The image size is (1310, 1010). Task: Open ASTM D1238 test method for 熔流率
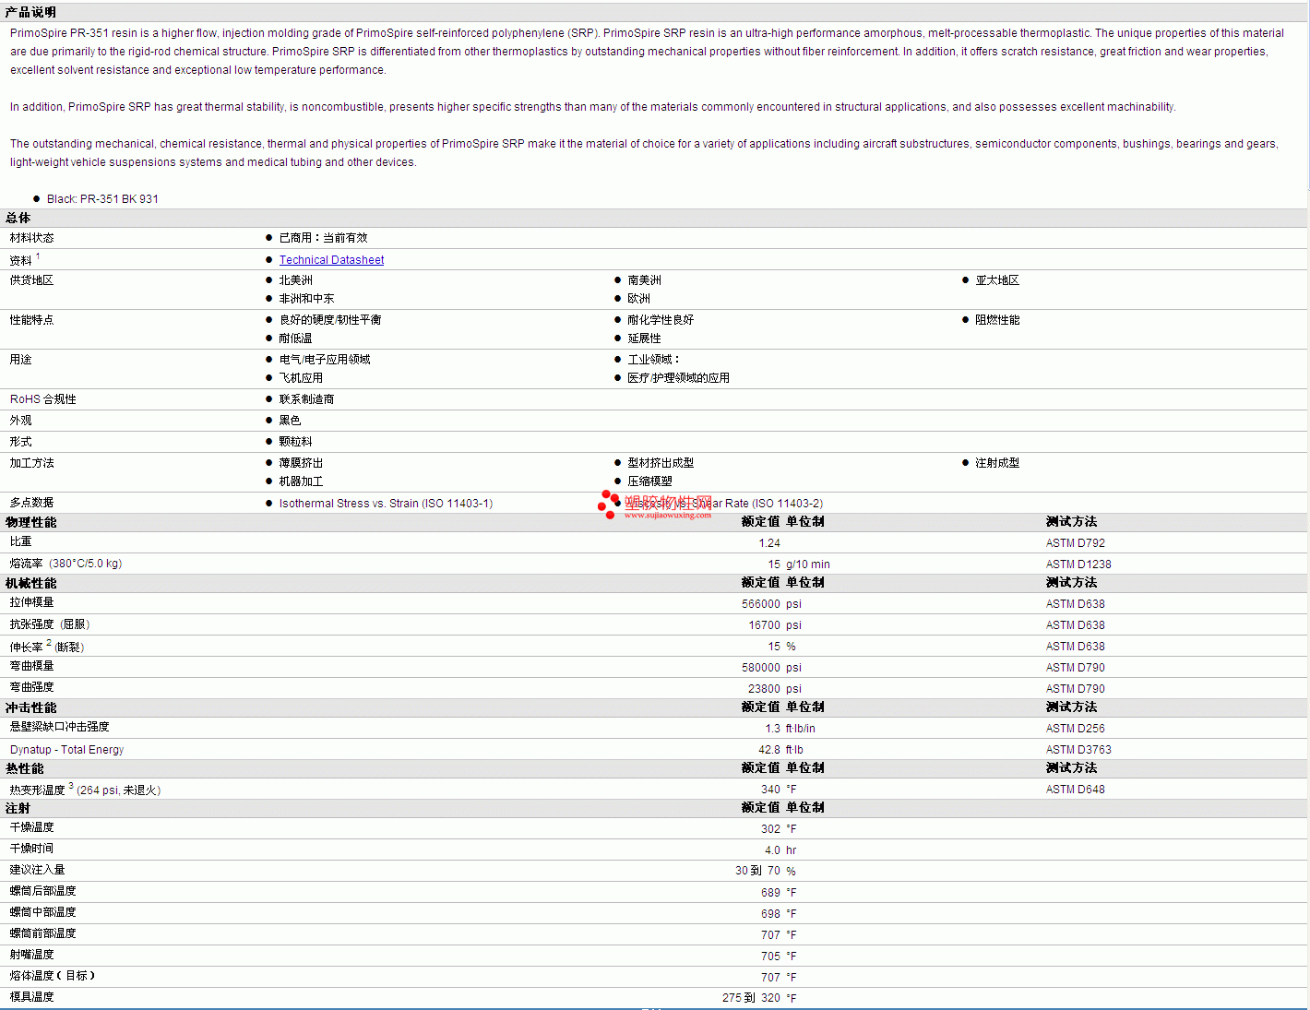[x=1078, y=564]
